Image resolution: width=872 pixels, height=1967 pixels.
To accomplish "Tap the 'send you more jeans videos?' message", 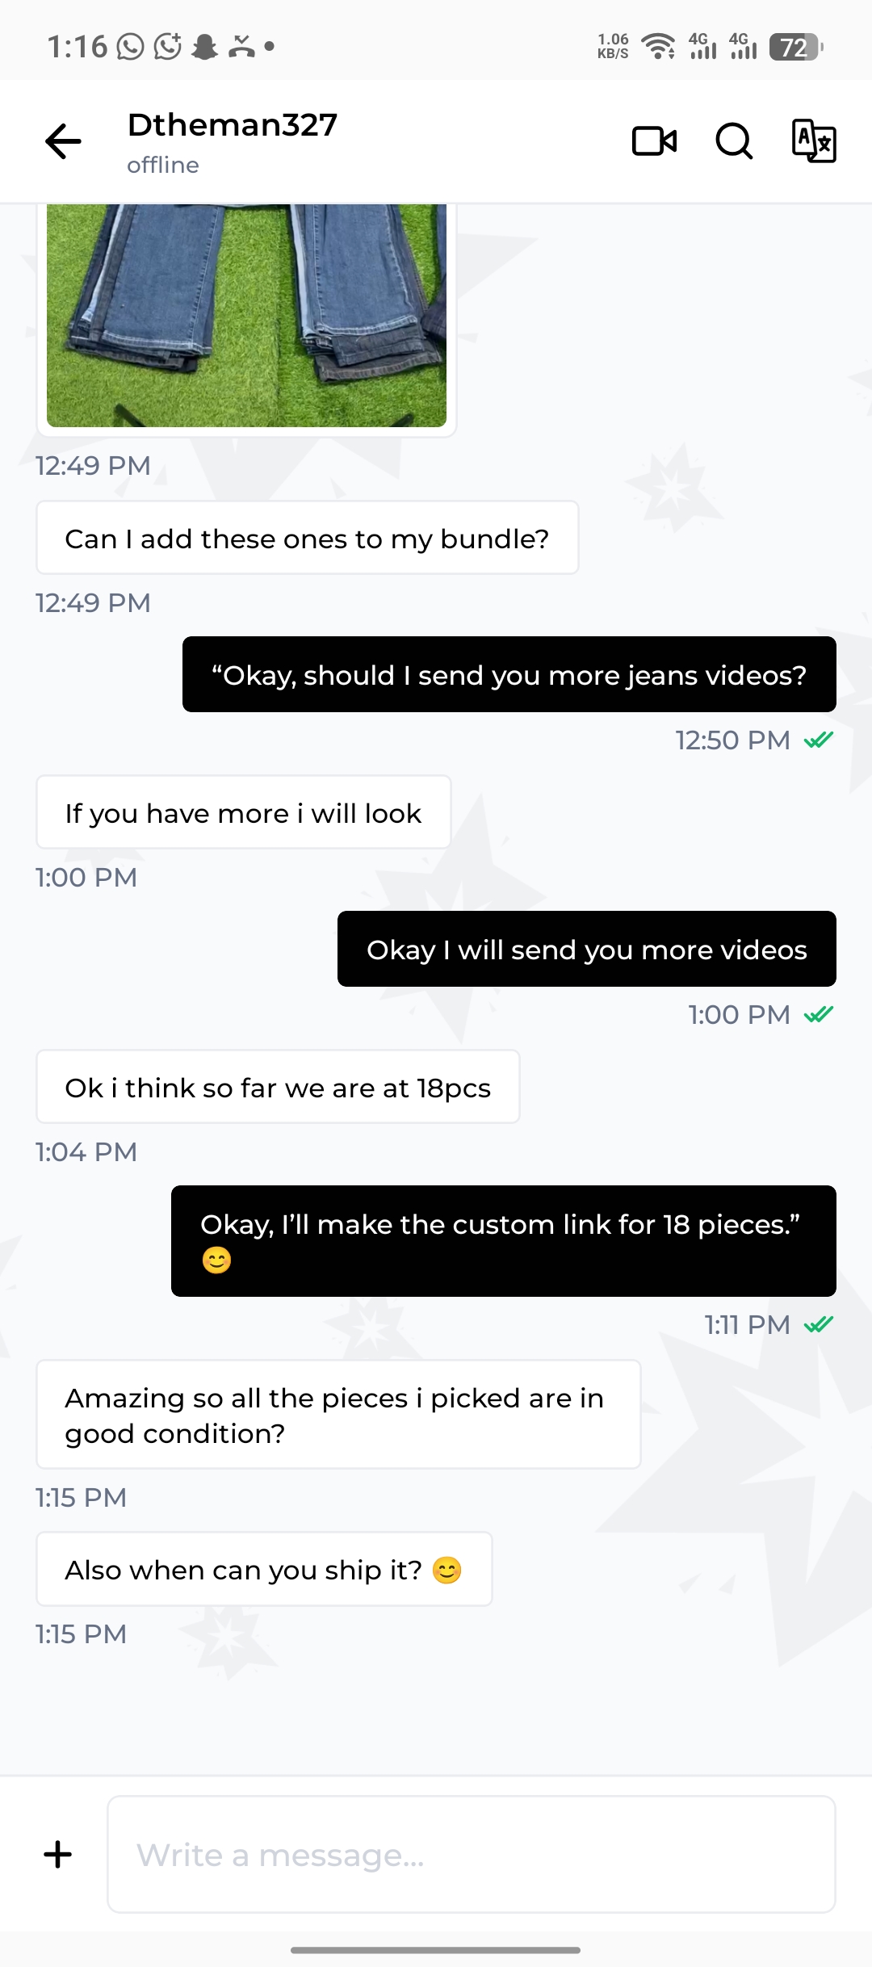I will click(509, 674).
